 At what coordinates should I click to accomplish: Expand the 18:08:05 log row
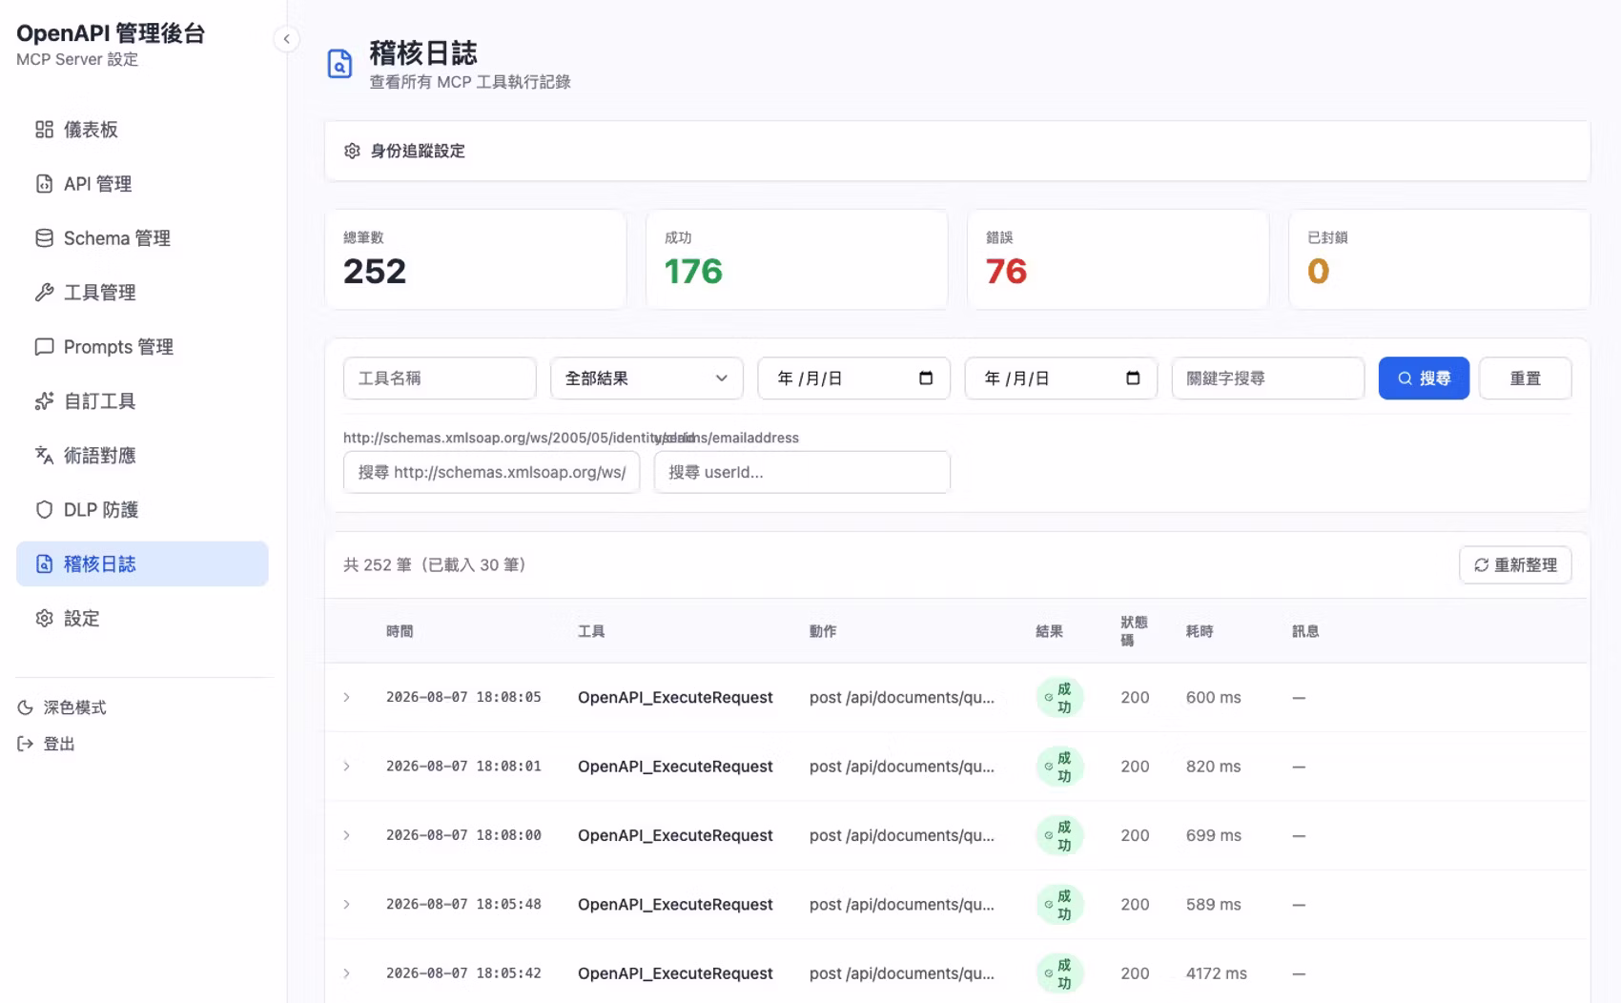tap(347, 698)
